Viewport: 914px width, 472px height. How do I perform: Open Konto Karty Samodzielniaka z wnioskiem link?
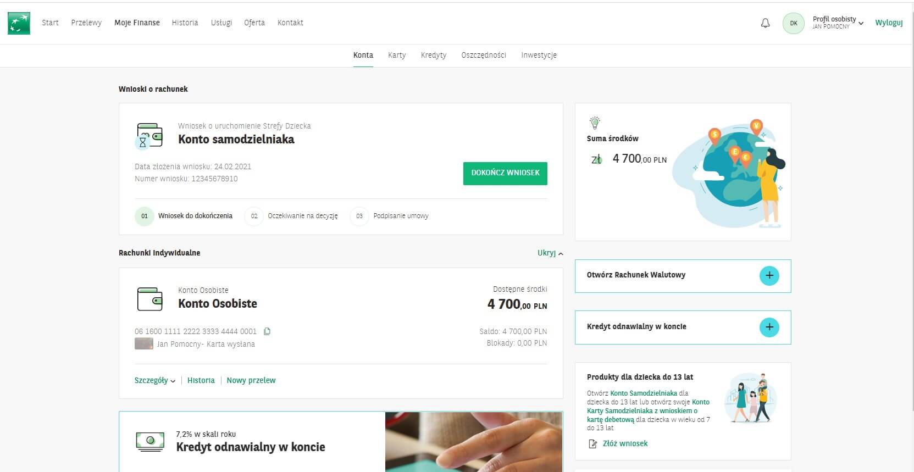[x=648, y=410]
